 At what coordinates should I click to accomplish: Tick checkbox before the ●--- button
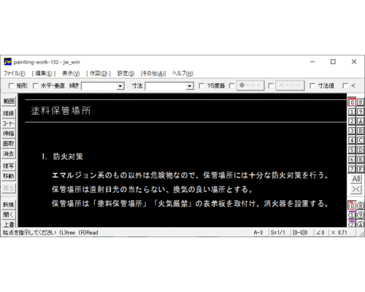pos(231,86)
